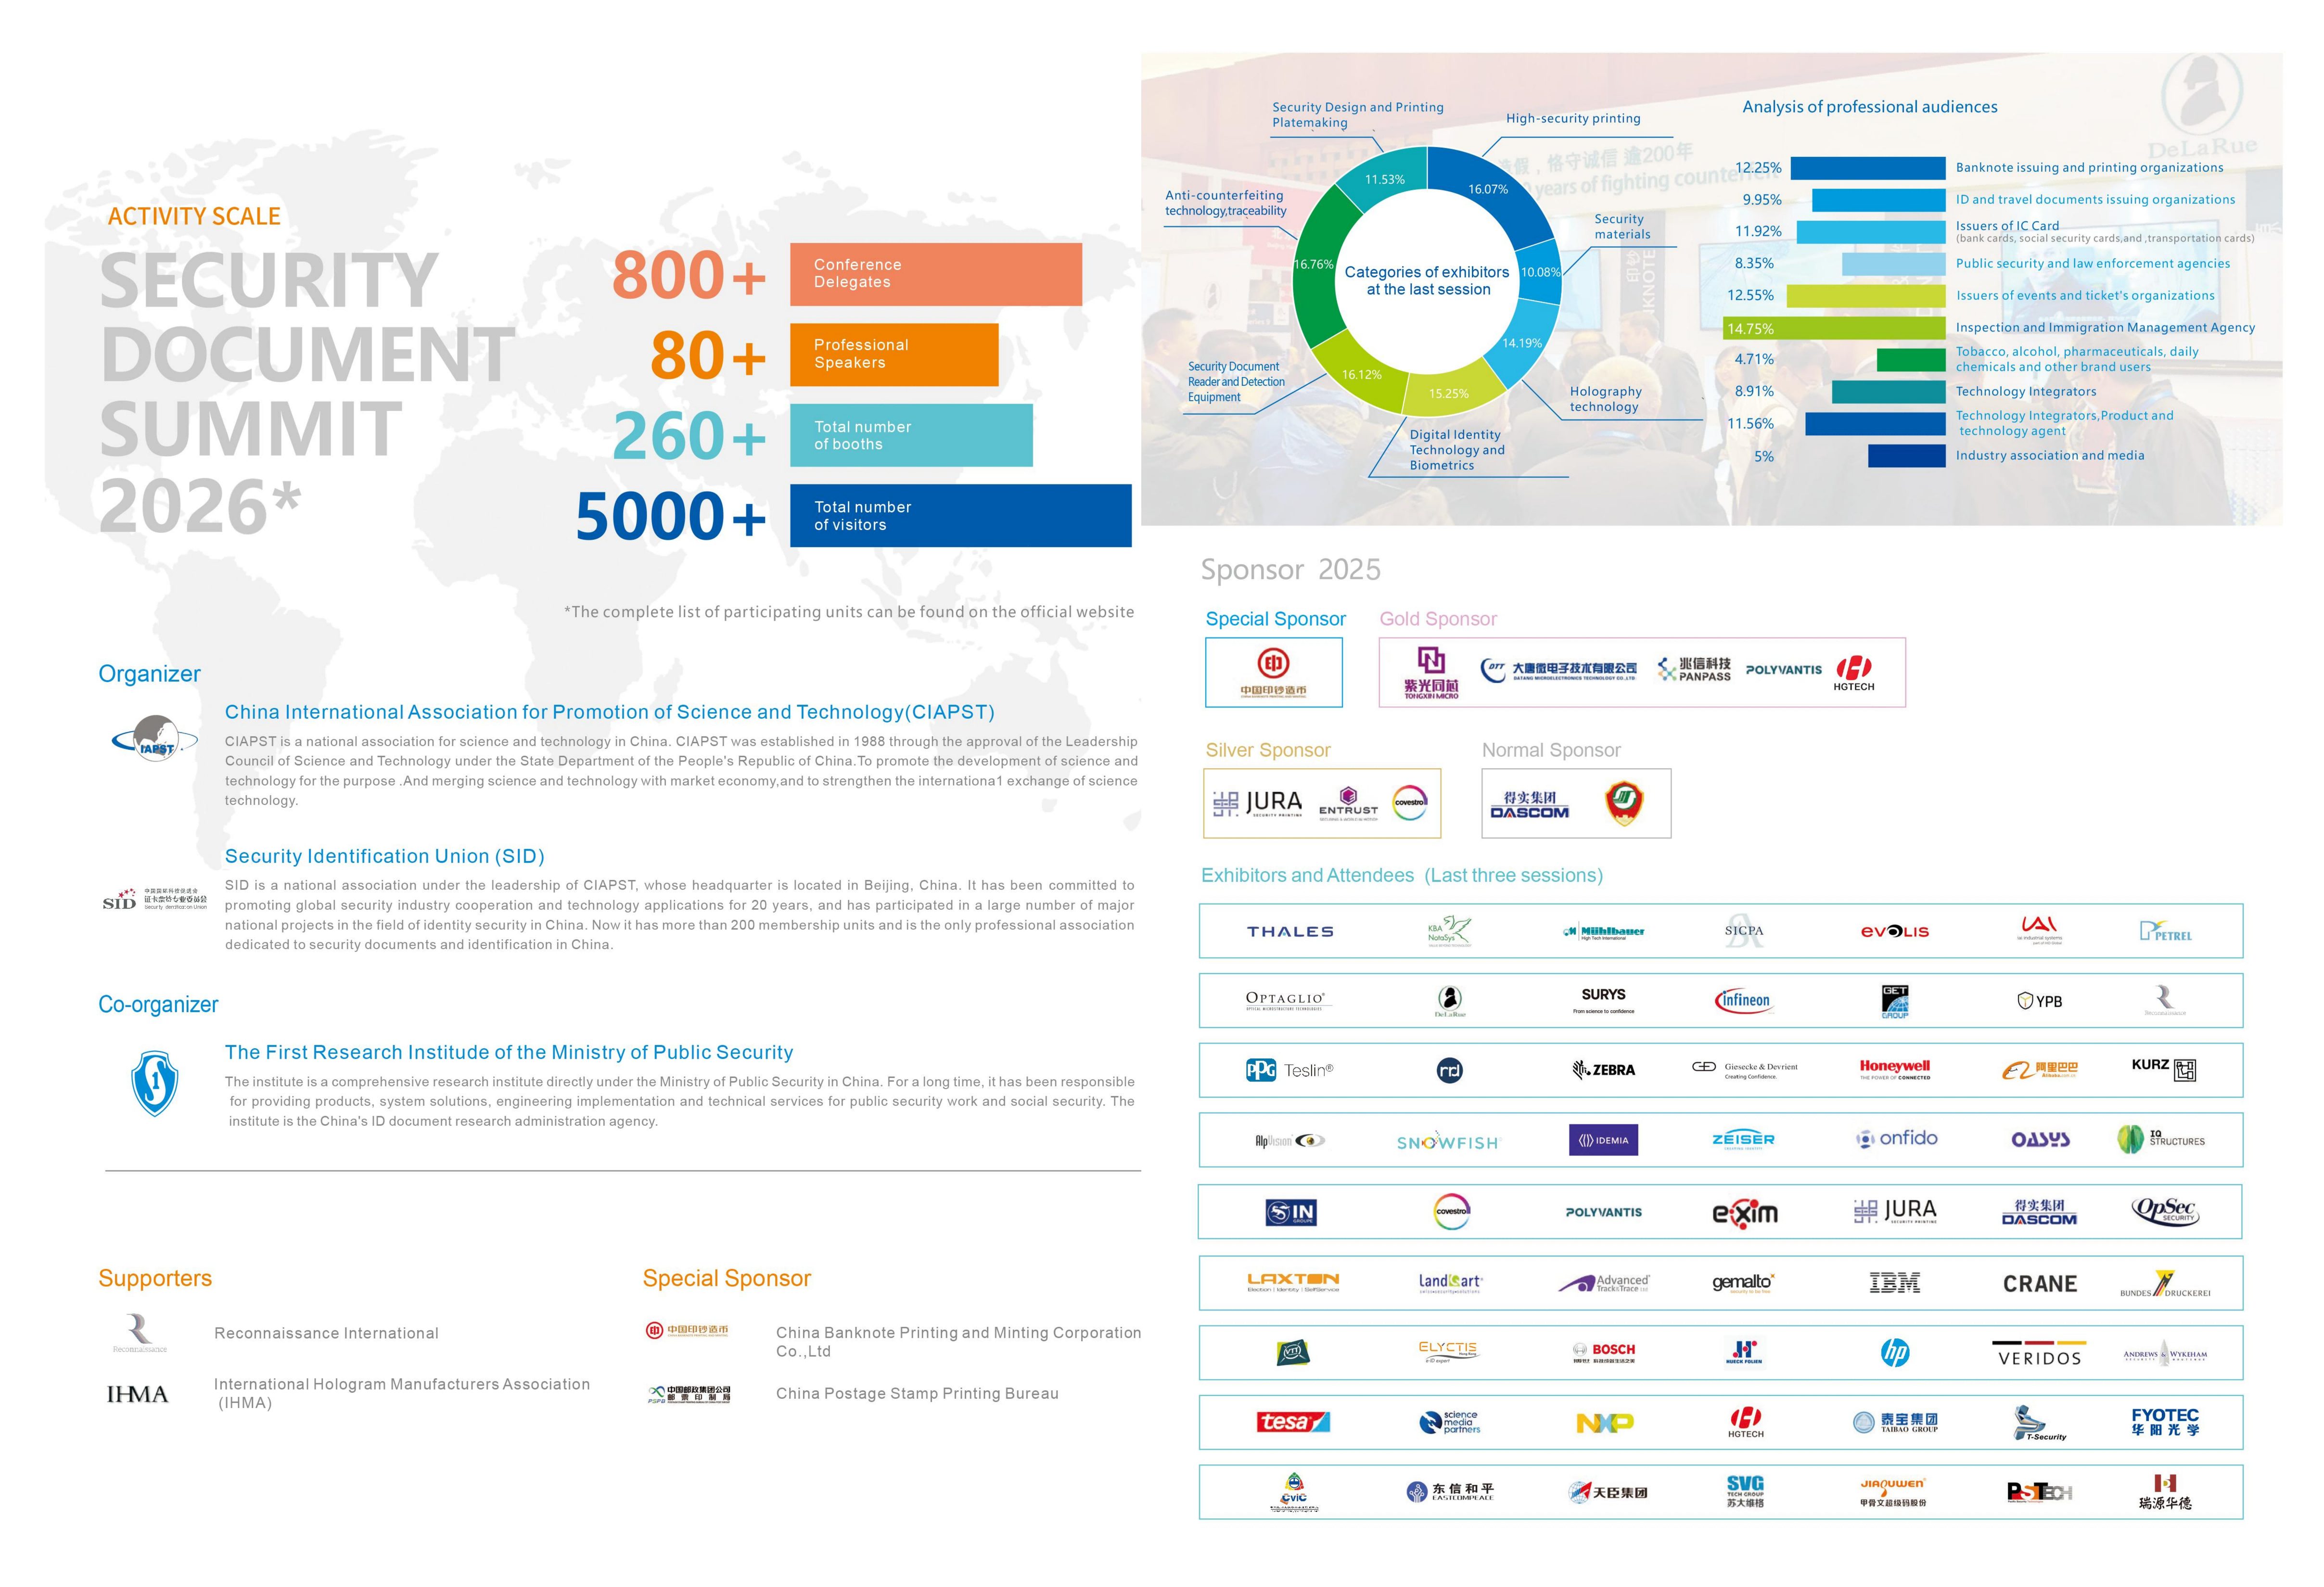Viewport: 2324px width, 1587px height.
Task: Click the THALES exhibitor logo
Action: click(x=1290, y=931)
